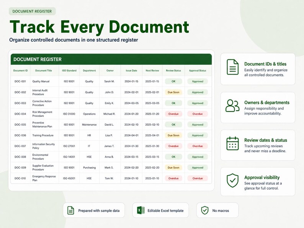Click the document icon in Prepared with sample data

click(70, 210)
